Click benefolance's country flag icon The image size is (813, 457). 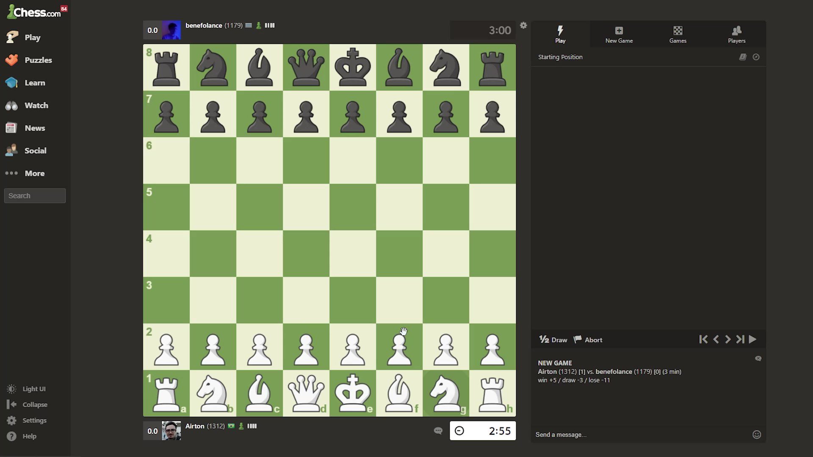249,25
